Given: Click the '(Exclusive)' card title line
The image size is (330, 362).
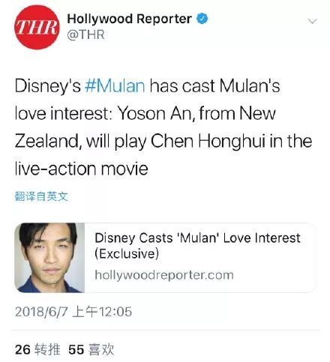Looking at the screenshot, I should [x=127, y=254].
